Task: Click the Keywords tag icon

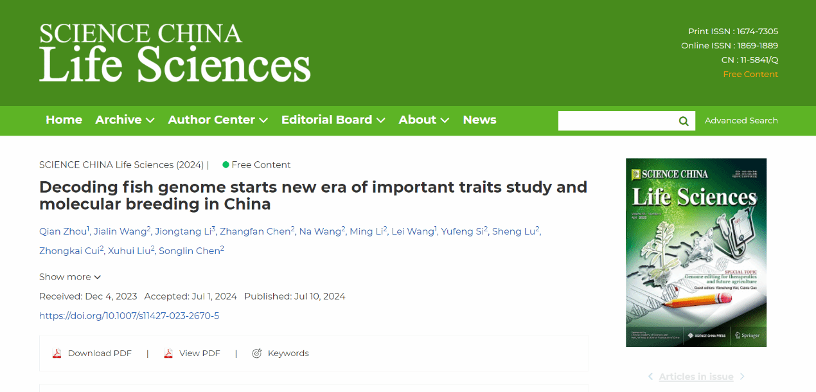Action: pyautogui.click(x=257, y=353)
